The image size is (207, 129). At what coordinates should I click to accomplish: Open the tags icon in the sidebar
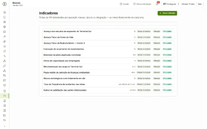point(4,120)
